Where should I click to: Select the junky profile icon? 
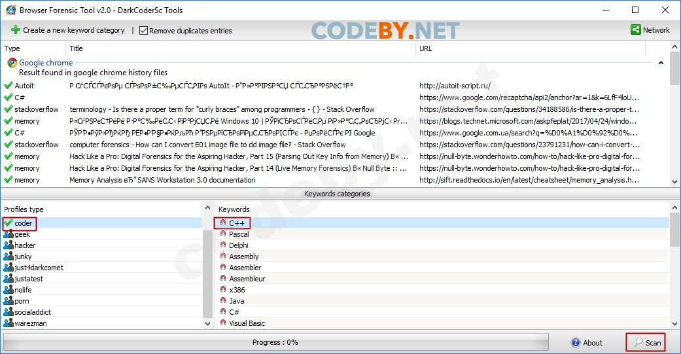[x=9, y=257]
